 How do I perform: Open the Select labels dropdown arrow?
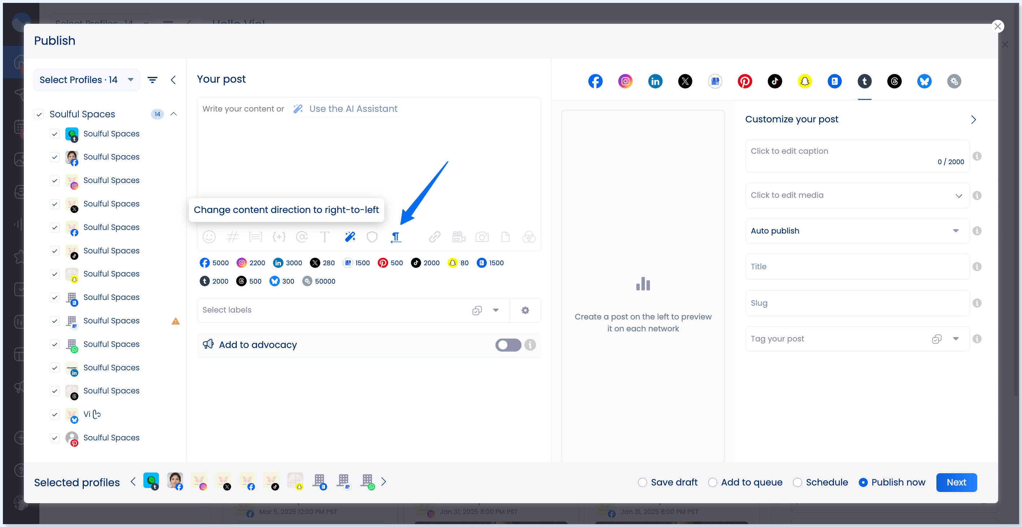pyautogui.click(x=495, y=310)
